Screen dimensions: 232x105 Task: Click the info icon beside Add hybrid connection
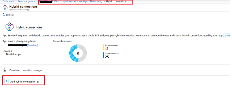click(38, 82)
